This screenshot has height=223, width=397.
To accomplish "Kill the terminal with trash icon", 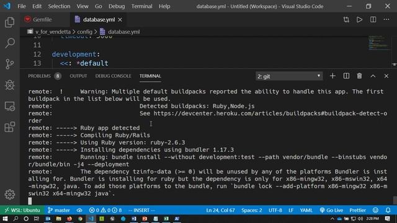I will pos(359,76).
